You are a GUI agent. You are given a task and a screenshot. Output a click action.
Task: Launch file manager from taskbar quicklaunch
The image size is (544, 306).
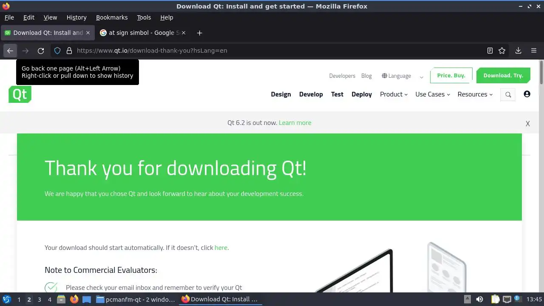[x=61, y=299]
